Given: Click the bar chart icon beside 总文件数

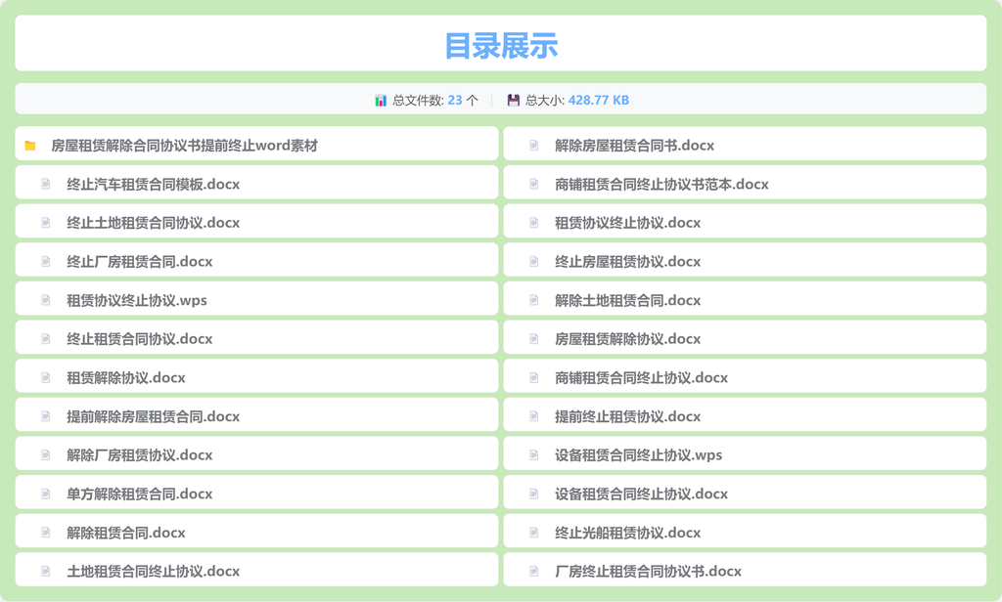Looking at the screenshot, I should coord(381,101).
